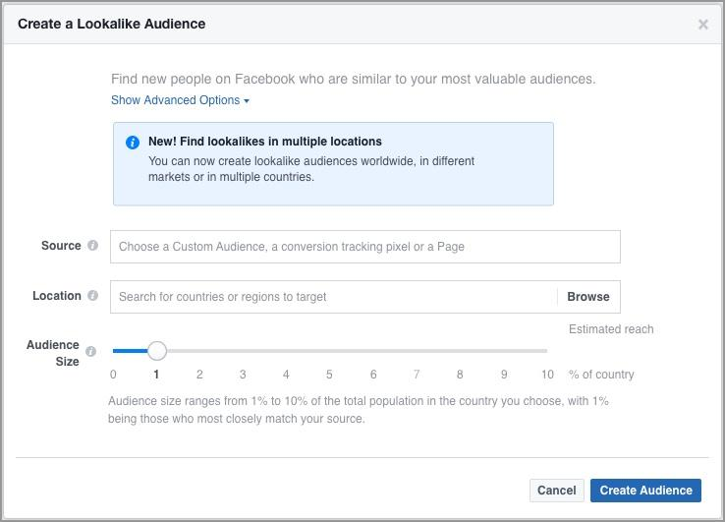Image resolution: width=725 pixels, height=522 pixels.
Task: Click slider mark labeled 8
Action: point(460,374)
